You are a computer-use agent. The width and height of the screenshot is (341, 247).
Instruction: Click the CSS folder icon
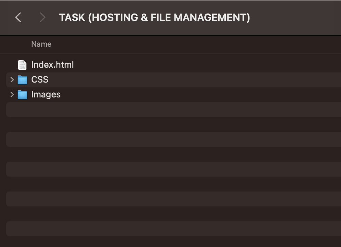[x=22, y=80]
